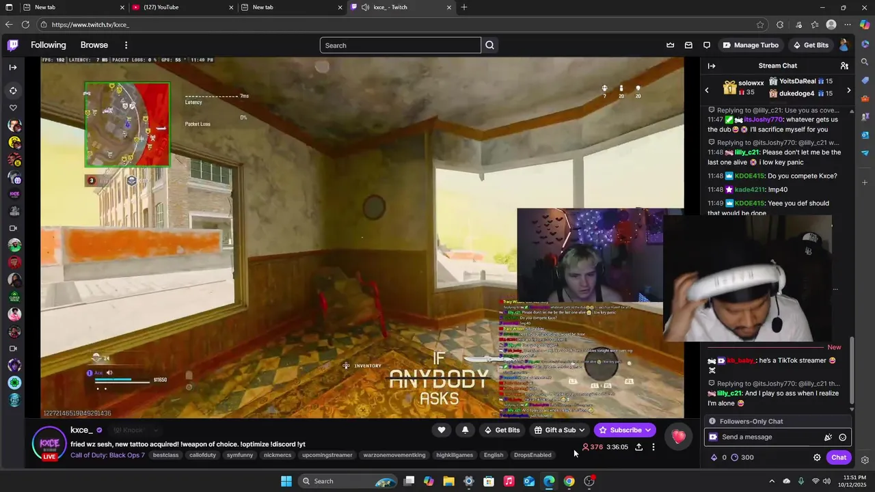Open the three-dot More menu beside Browse
The height and width of the screenshot is (492, 875).
pyautogui.click(x=126, y=45)
